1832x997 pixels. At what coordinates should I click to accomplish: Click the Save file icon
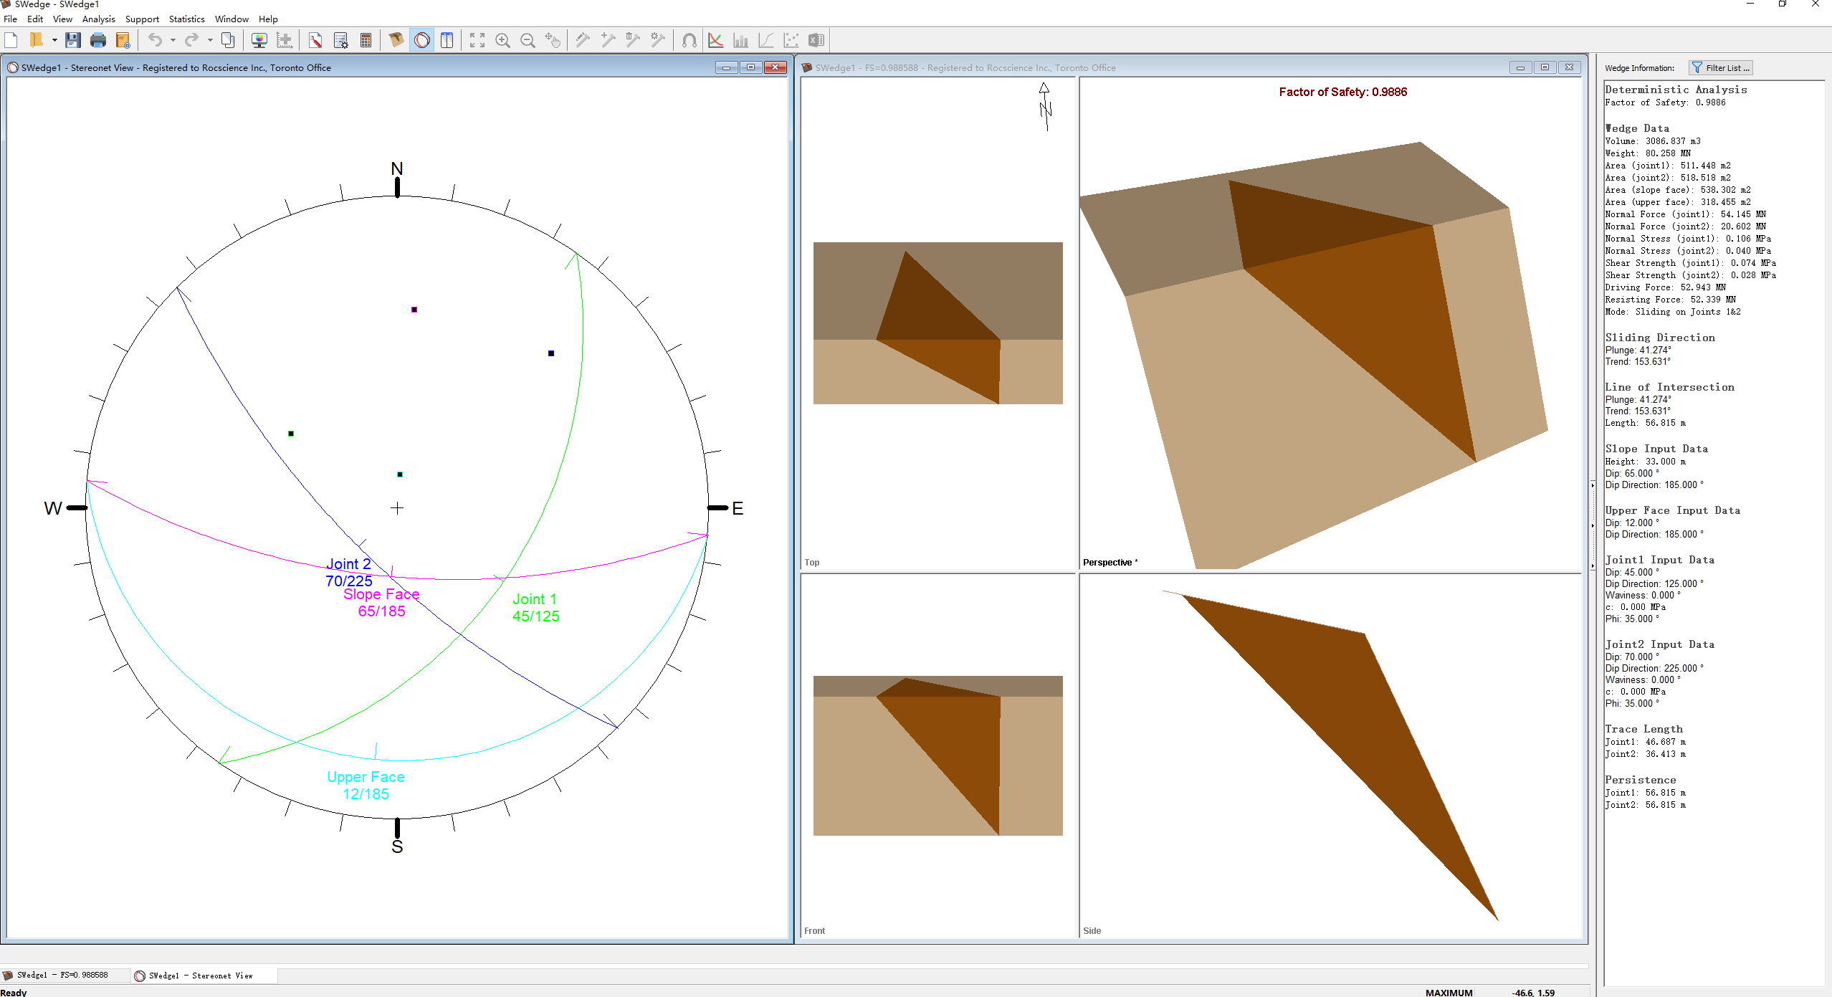click(72, 40)
